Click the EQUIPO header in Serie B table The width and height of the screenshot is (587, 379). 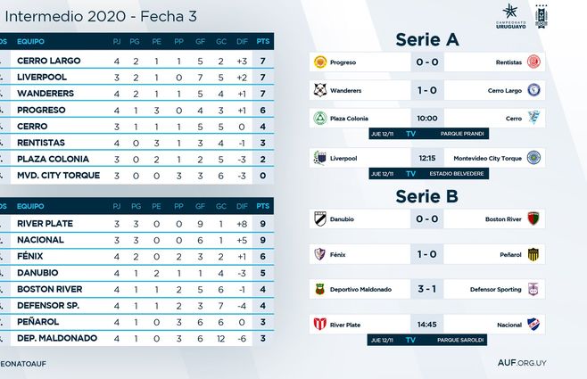click(30, 206)
